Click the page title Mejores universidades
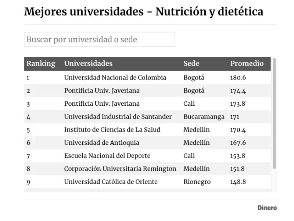The width and height of the screenshot is (294, 221). 143,11
